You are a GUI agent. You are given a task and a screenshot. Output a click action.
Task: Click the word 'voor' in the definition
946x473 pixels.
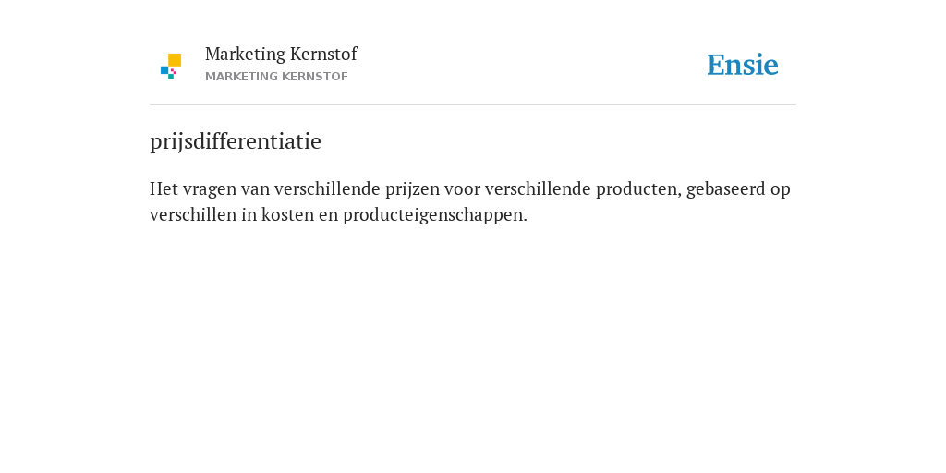coord(462,189)
